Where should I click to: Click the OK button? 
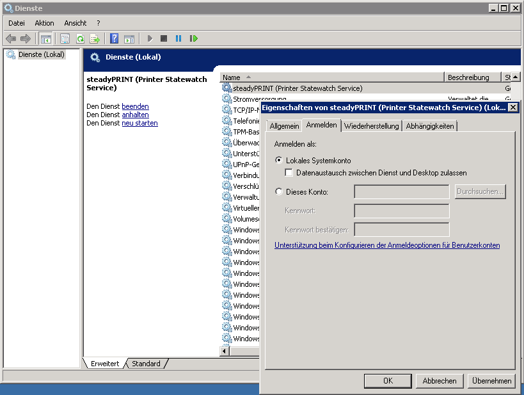tap(388, 381)
